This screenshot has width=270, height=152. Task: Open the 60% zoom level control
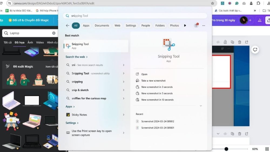click(x=255, y=149)
